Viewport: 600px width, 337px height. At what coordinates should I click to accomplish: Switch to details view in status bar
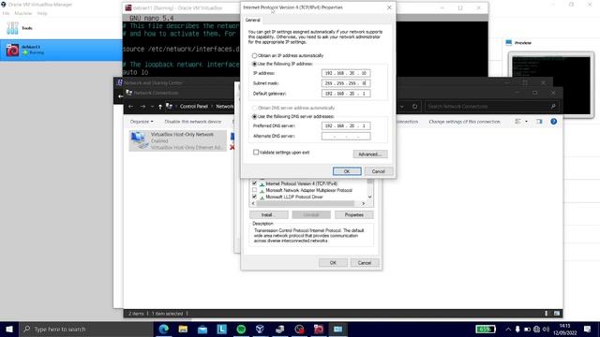point(546,314)
